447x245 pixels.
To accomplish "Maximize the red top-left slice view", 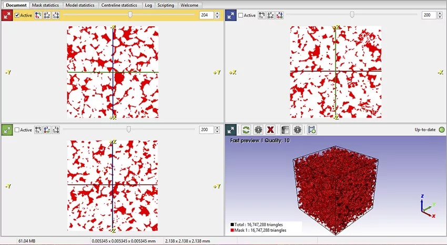I will point(7,15).
